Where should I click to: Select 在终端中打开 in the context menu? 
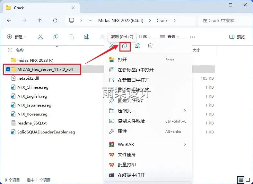[x=148, y=175]
